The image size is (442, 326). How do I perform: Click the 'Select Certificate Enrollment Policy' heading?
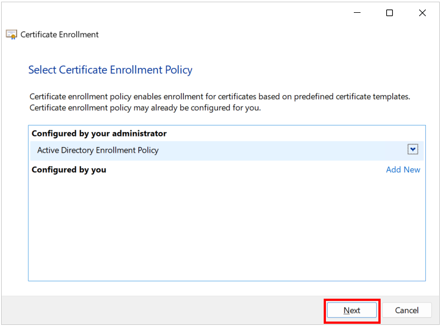[x=110, y=70]
